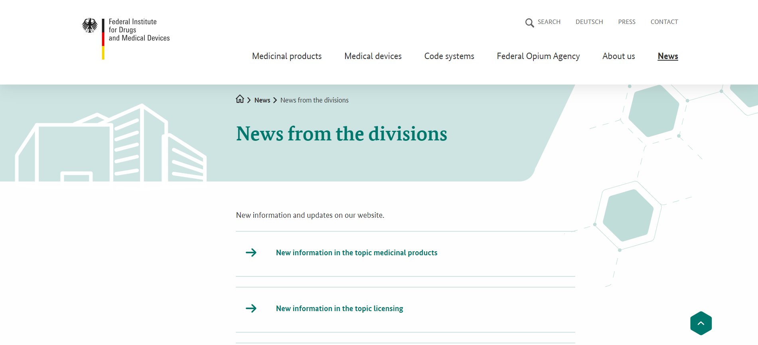This screenshot has width=758, height=345.
Task: Expand the Federal Opium Agency menu
Action: [538, 56]
